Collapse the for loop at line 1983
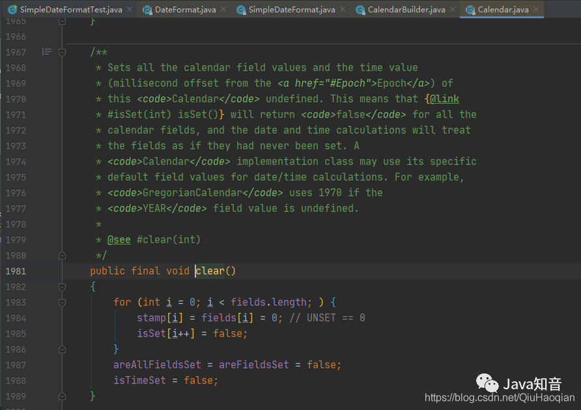Viewport: 581px width, 410px height. (x=63, y=302)
